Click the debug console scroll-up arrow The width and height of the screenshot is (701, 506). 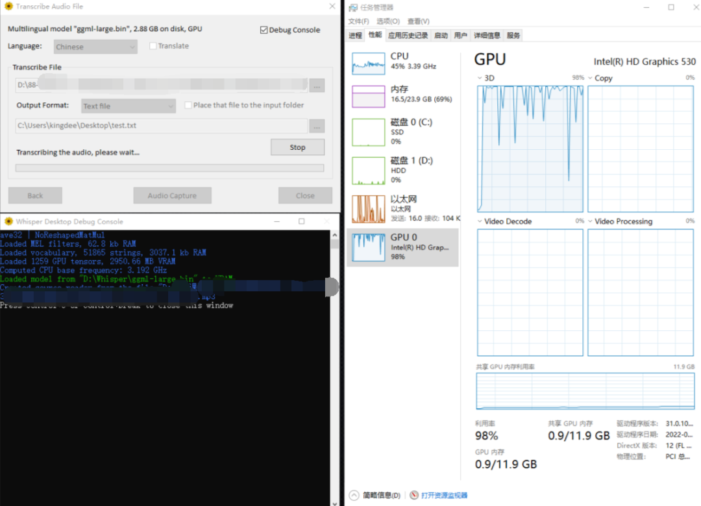click(x=334, y=235)
